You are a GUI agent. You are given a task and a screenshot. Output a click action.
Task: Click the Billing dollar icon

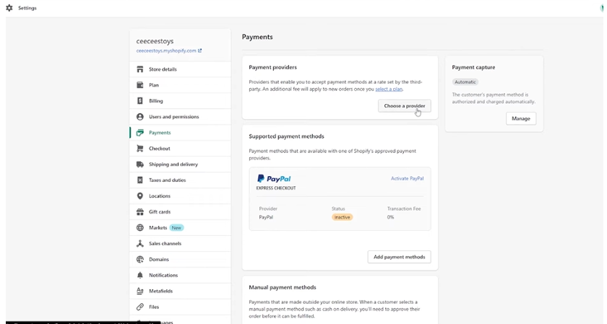pos(140,101)
